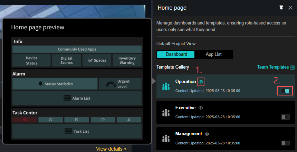Enable the Executive template toggle
The height and width of the screenshot is (152, 297).
coord(285,117)
